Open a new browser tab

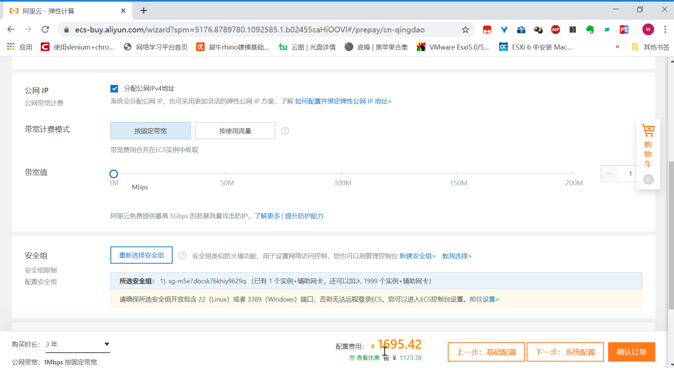[x=144, y=11]
